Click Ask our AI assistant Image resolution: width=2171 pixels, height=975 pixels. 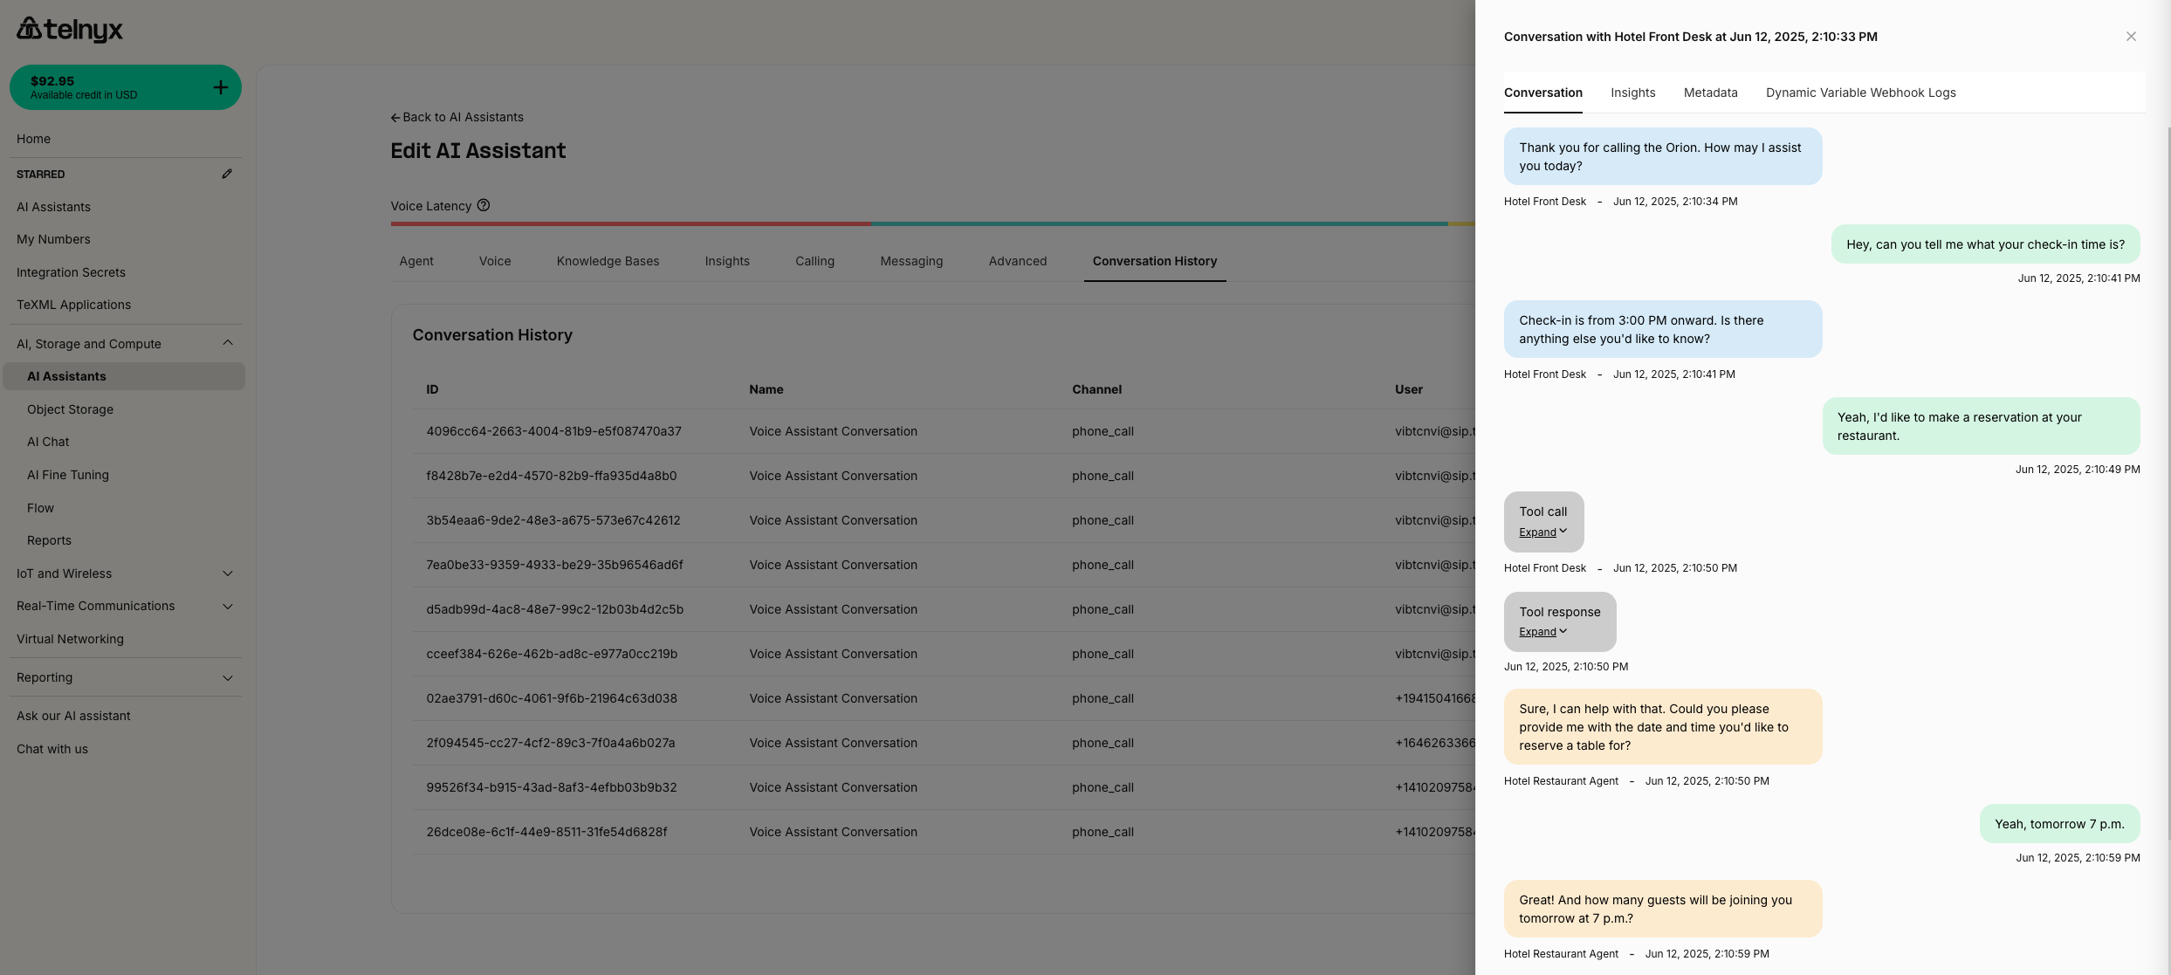(73, 715)
